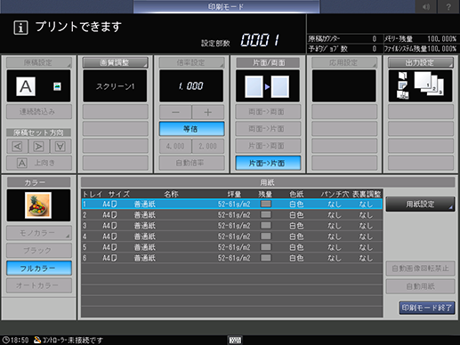Screen dimensions: 460x345
Task: Select the upside-down original direction icon
Action: (61, 147)
